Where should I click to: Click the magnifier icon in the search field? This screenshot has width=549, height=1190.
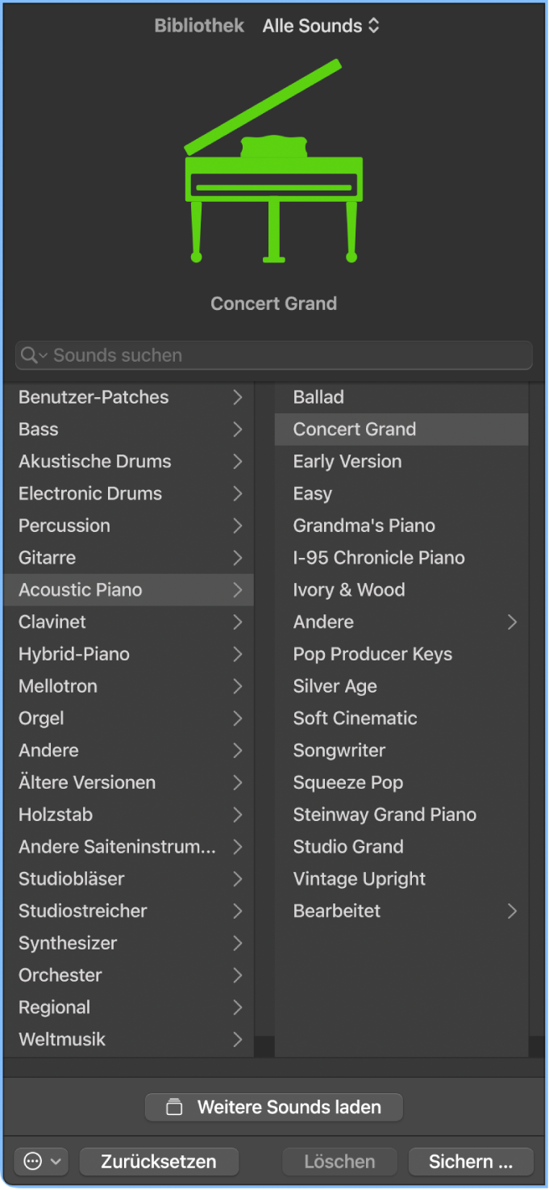click(x=30, y=355)
